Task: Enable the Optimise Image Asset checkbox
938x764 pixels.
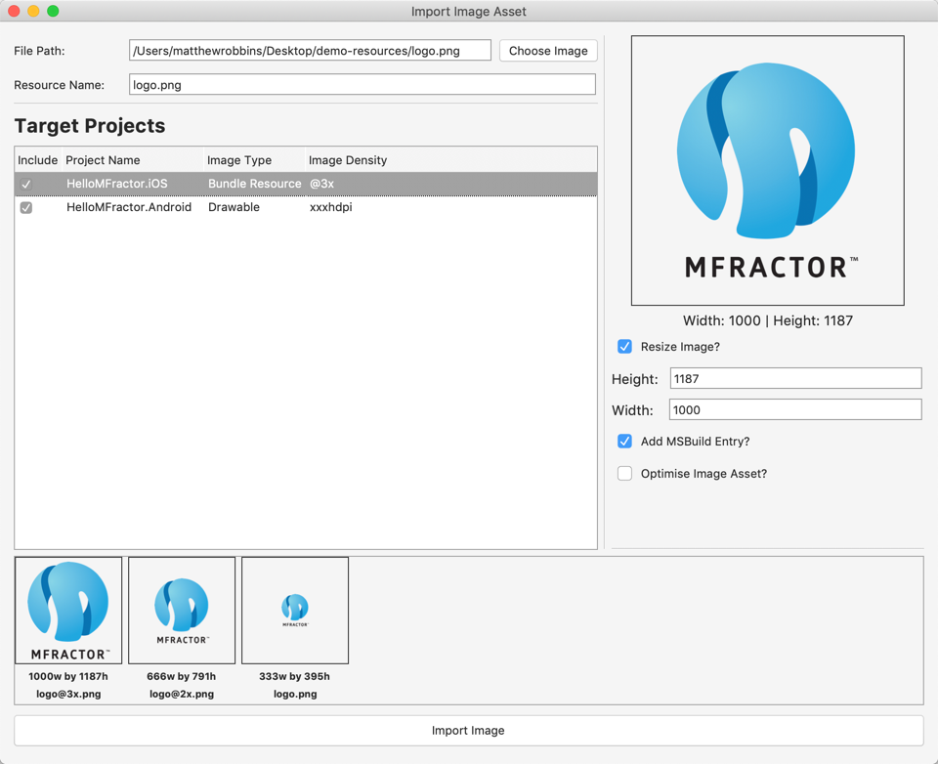Action: click(624, 473)
